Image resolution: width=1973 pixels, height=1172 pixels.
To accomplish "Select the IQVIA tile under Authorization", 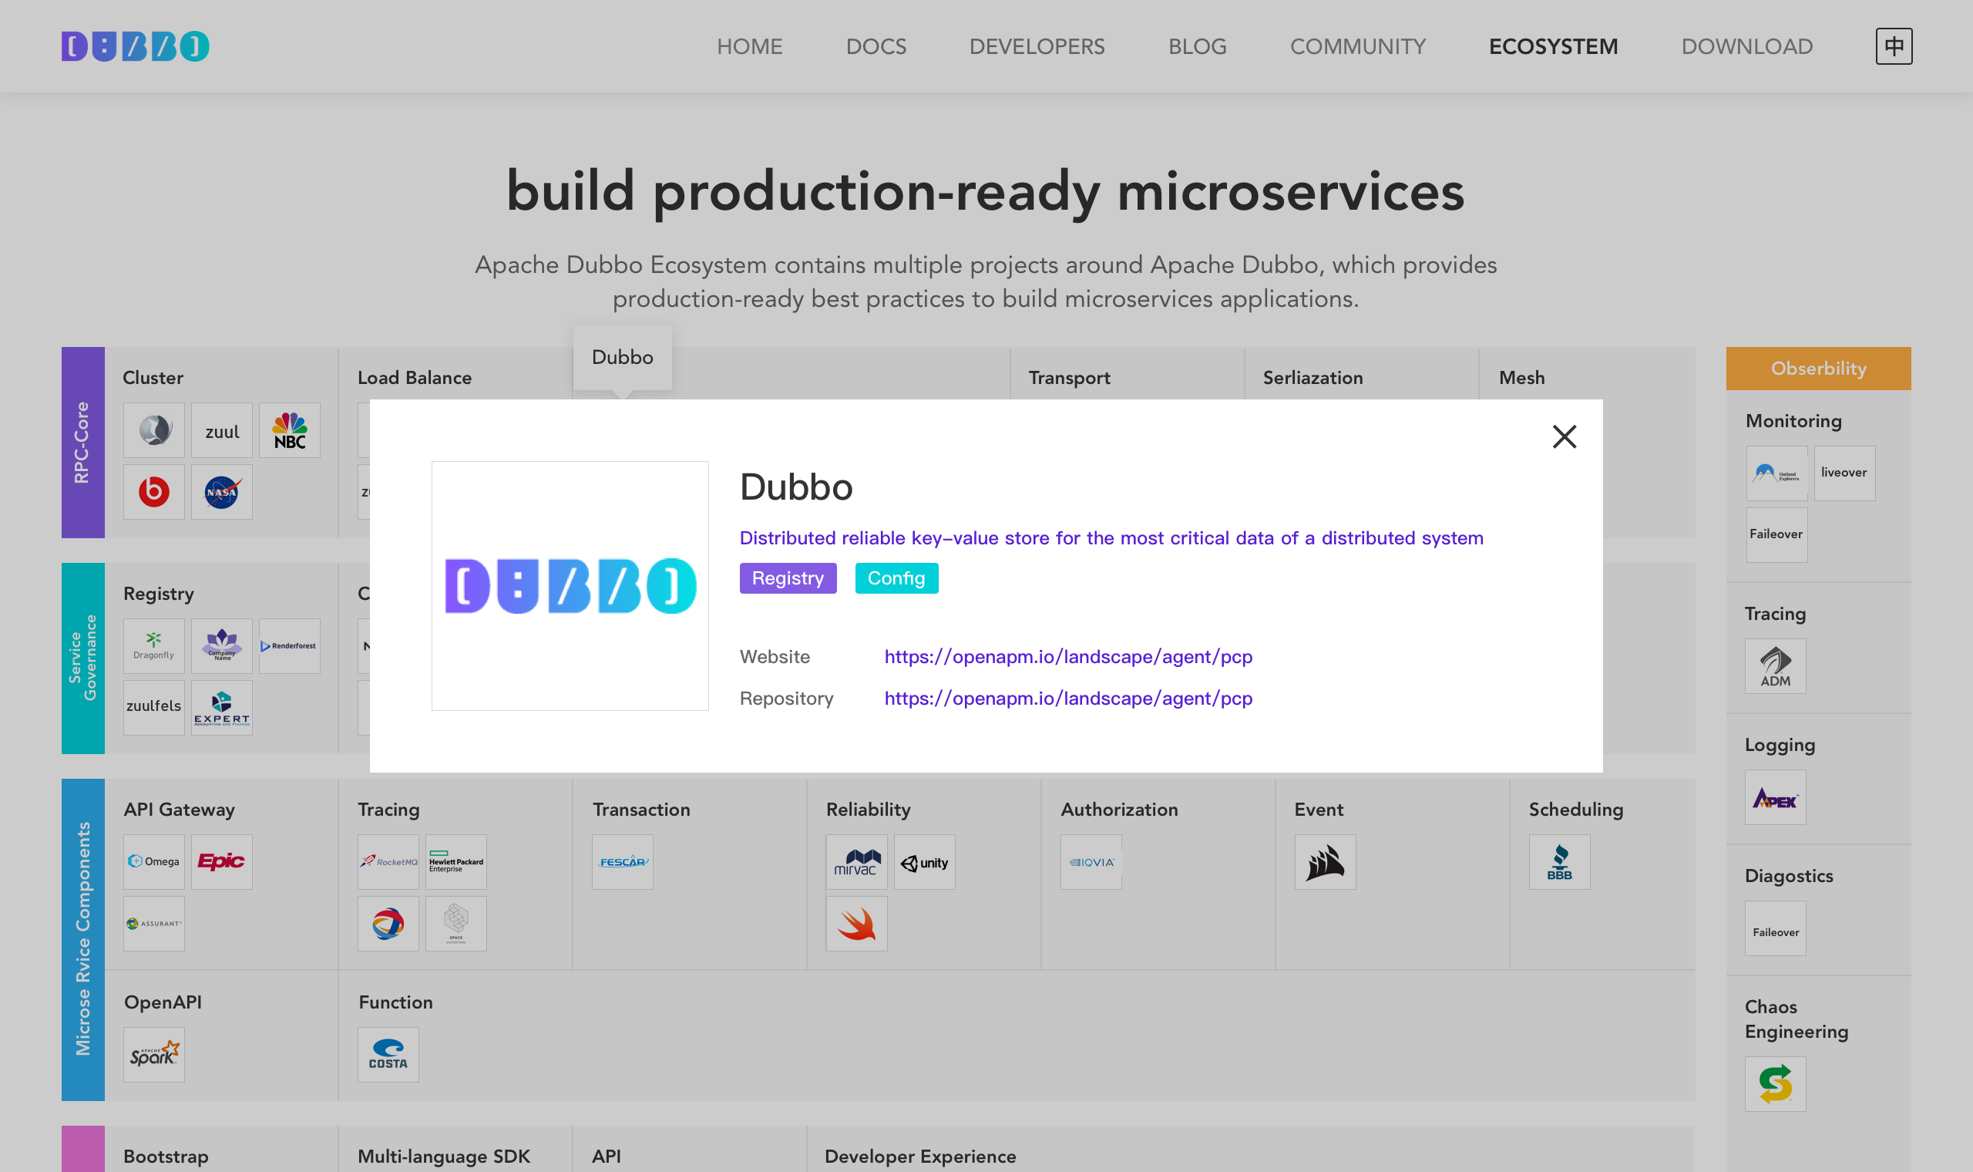I will (1091, 861).
